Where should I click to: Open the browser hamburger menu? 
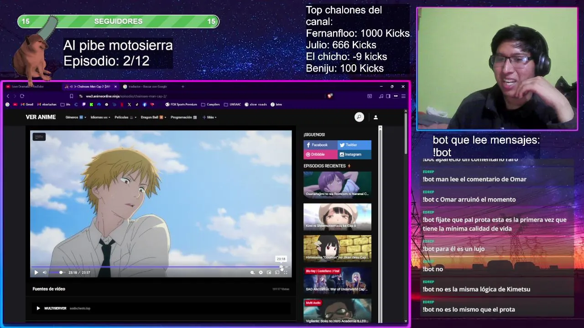(x=403, y=96)
